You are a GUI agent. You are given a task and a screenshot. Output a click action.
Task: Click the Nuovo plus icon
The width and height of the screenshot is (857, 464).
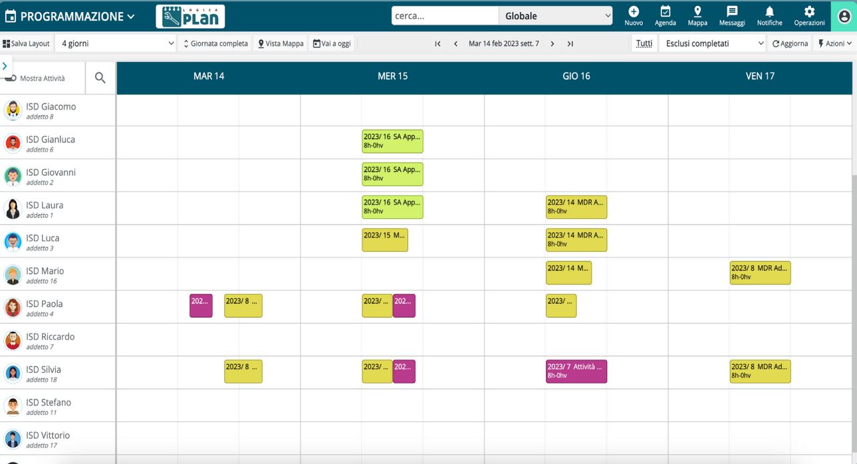[x=634, y=12]
